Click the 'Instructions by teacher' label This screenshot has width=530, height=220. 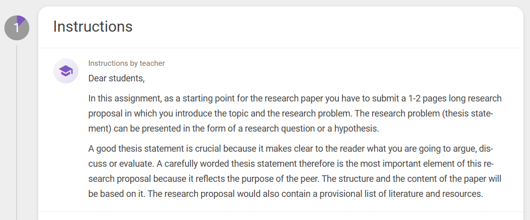(x=126, y=63)
